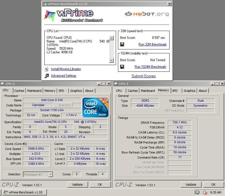
Task: Click the round system tray icon
Action: (197, 192)
